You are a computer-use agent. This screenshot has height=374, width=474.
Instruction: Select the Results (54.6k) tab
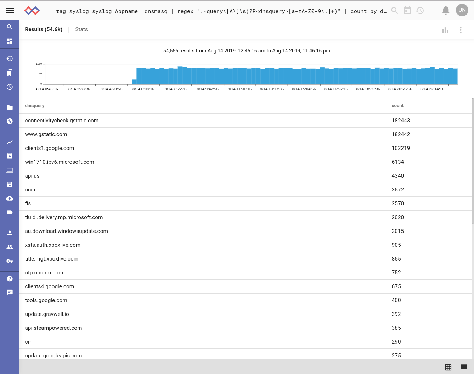coord(44,29)
